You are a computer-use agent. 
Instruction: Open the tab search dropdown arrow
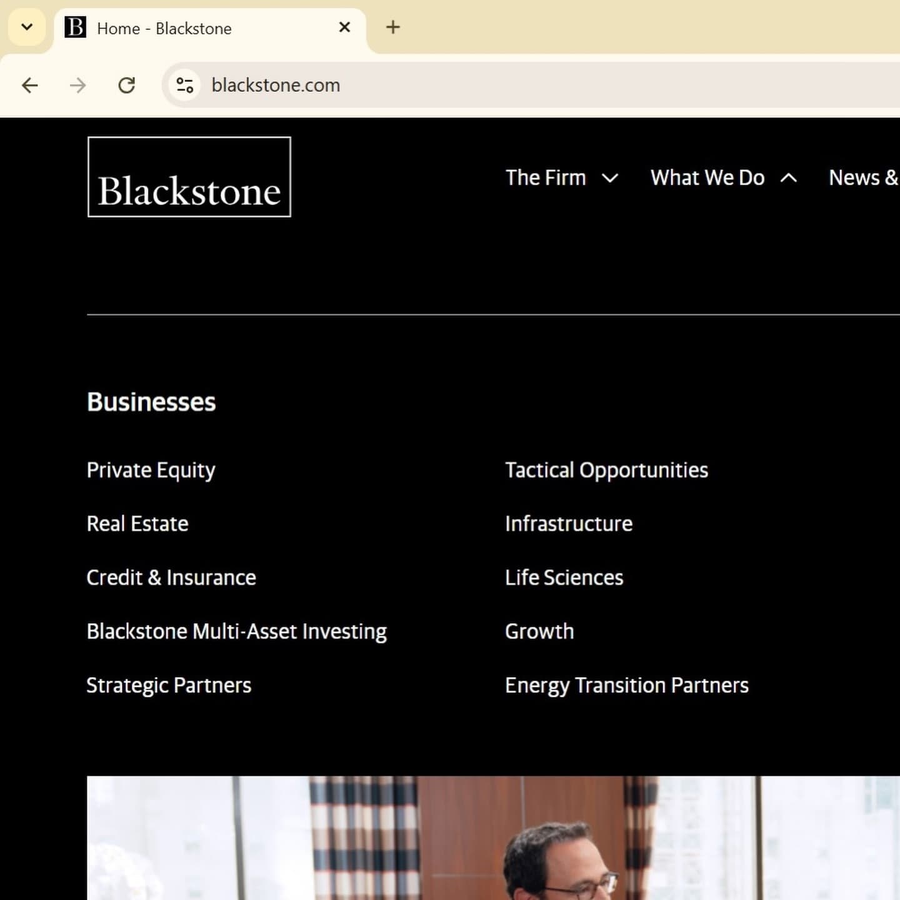[27, 27]
